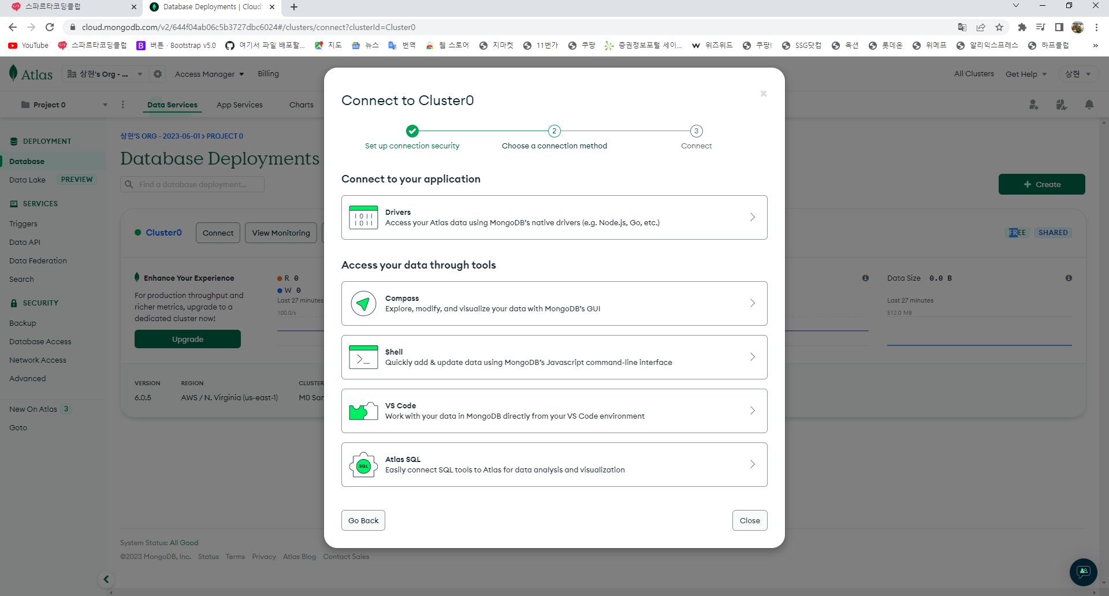The width and height of the screenshot is (1109, 596).
Task: Open the Get Help dropdown
Action: point(1026,74)
